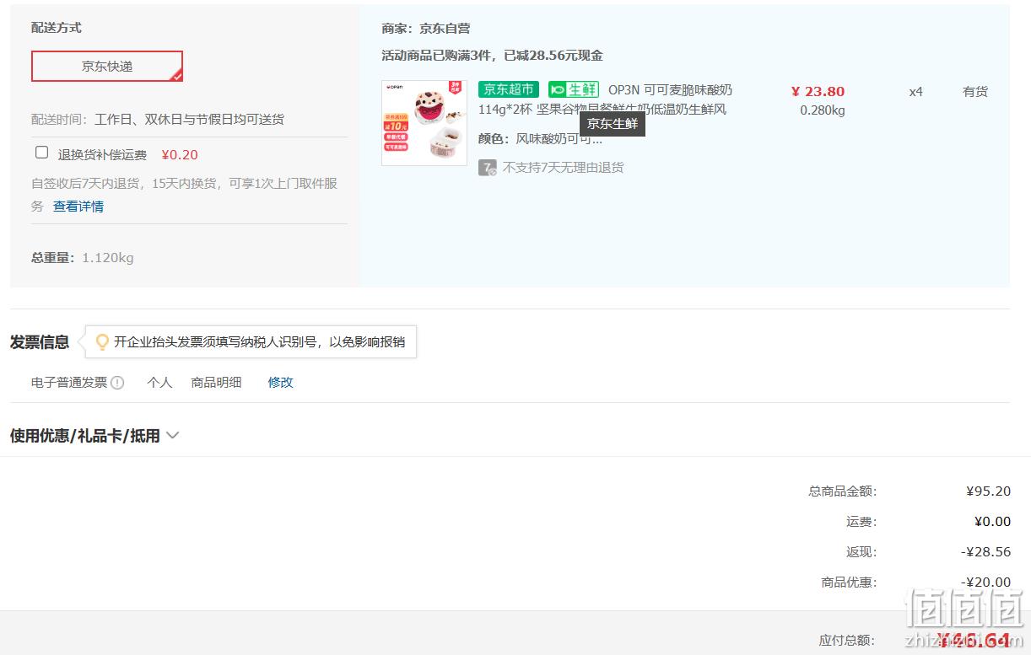Click the 开企业抬头发票 tax ID tip text
Image resolution: width=1031 pixels, height=655 pixels.
tap(259, 342)
